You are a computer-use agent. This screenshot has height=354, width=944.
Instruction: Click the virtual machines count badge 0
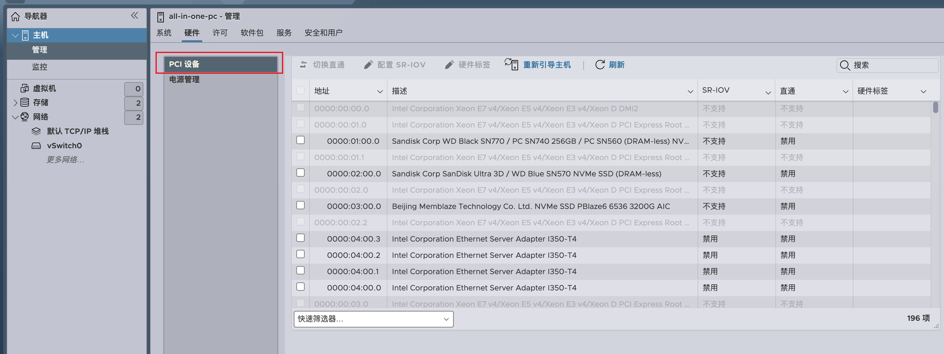pyautogui.click(x=134, y=88)
